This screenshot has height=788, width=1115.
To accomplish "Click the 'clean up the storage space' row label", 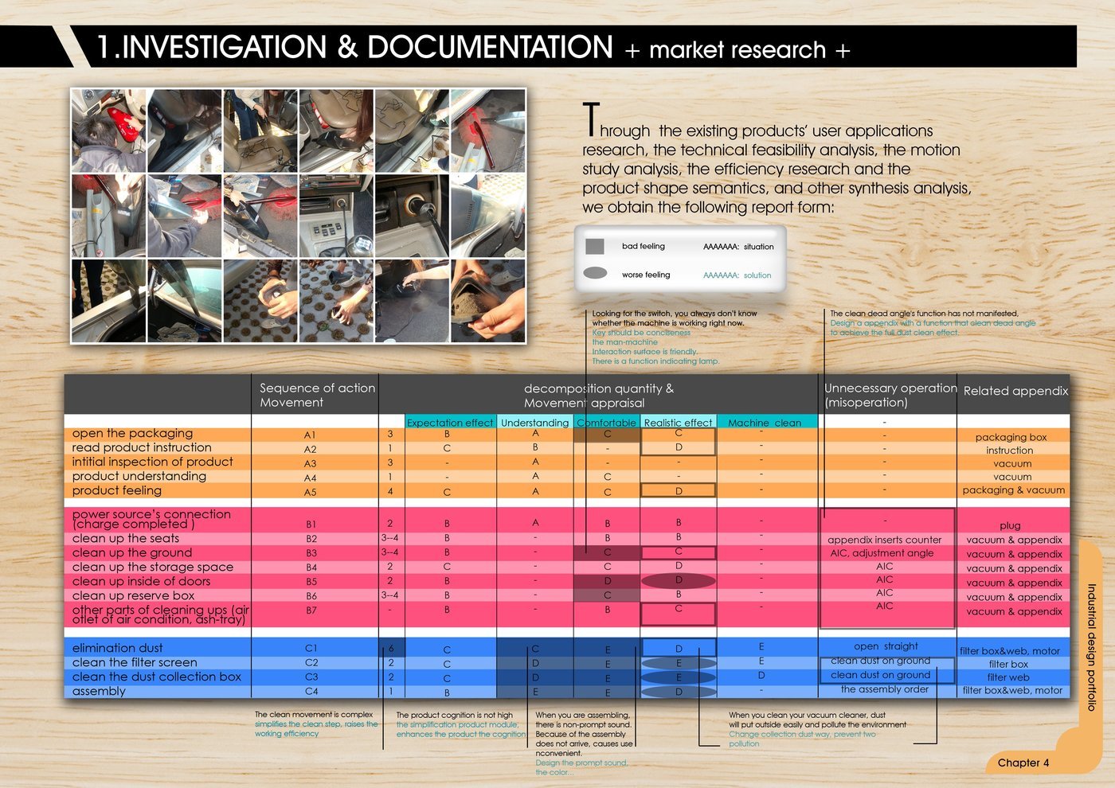I will click(152, 567).
